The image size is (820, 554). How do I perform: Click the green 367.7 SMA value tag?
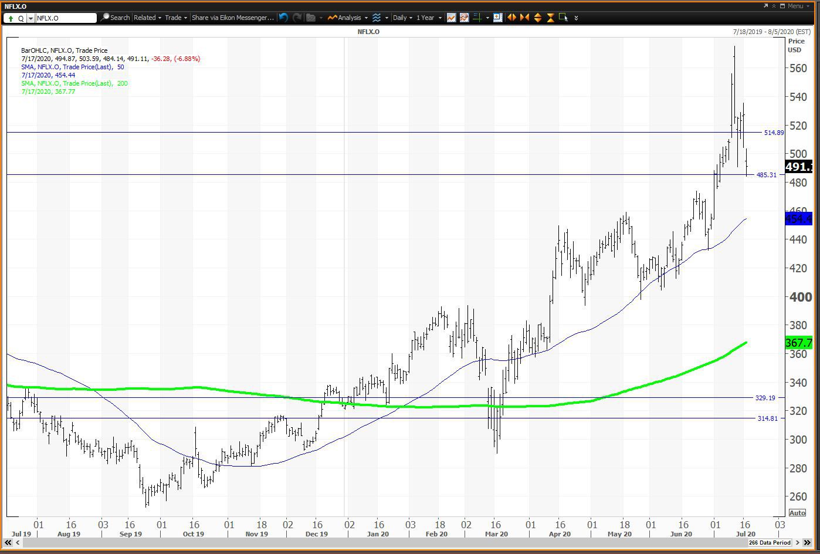pos(798,343)
